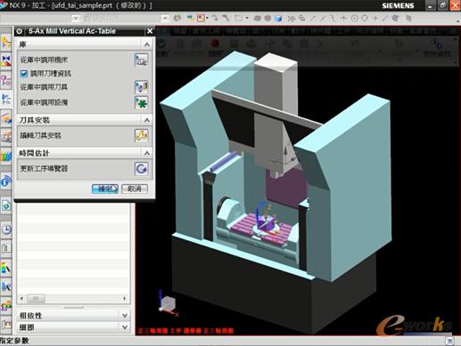The image size is (461, 346).
Task: Click the retrieve tools from library icon
Action: pyautogui.click(x=141, y=87)
